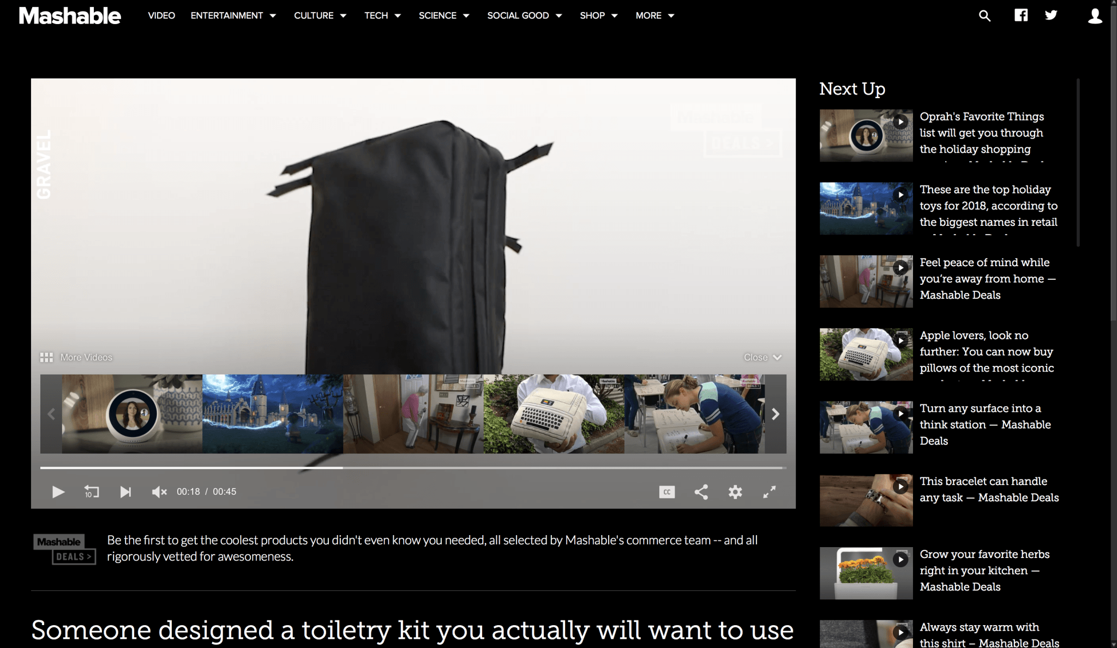Open the video share icon

tap(701, 492)
